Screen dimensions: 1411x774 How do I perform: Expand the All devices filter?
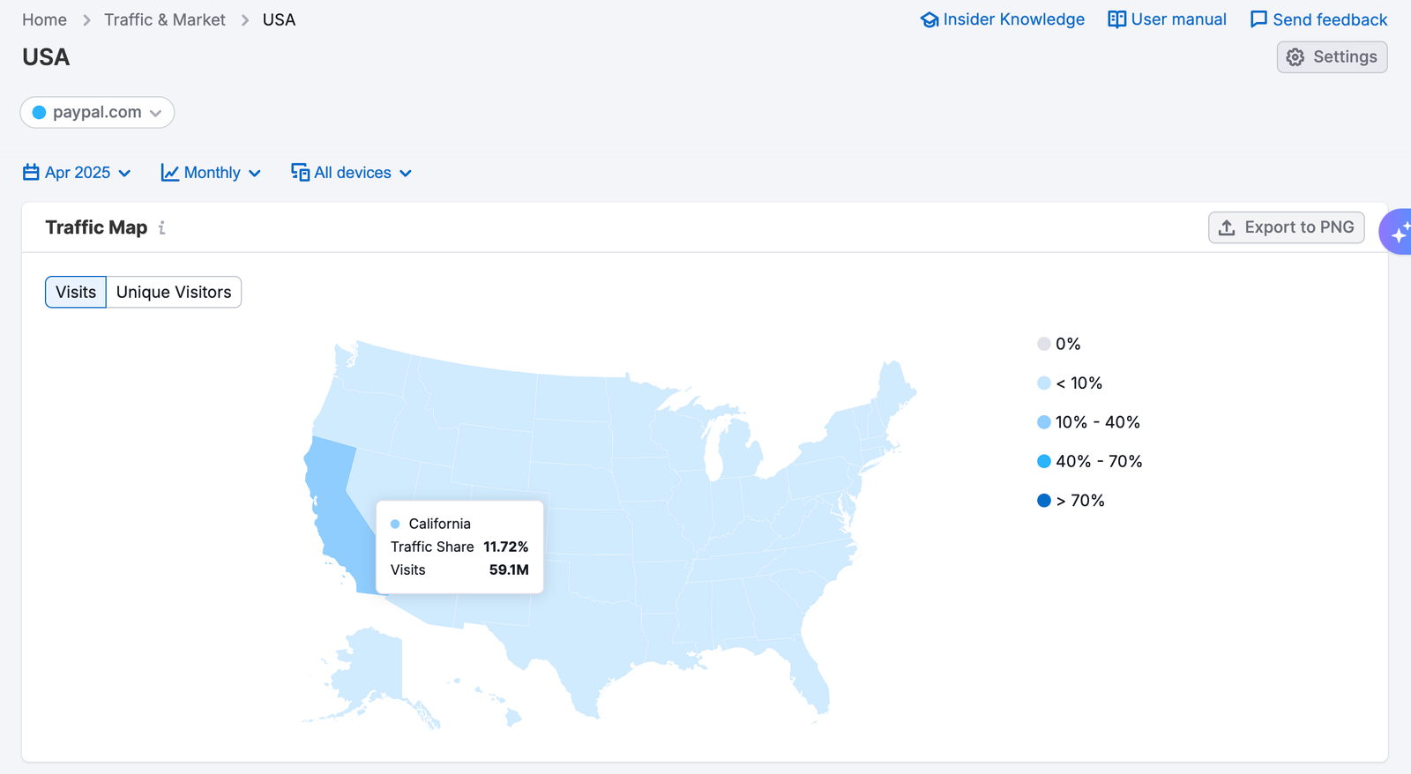click(x=352, y=173)
